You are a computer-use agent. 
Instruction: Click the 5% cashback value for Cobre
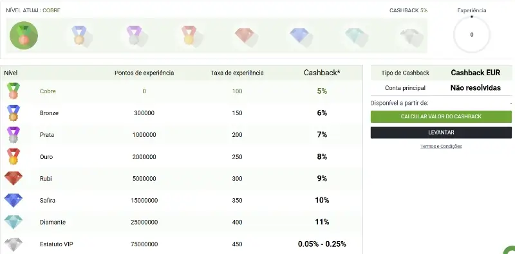(x=322, y=91)
